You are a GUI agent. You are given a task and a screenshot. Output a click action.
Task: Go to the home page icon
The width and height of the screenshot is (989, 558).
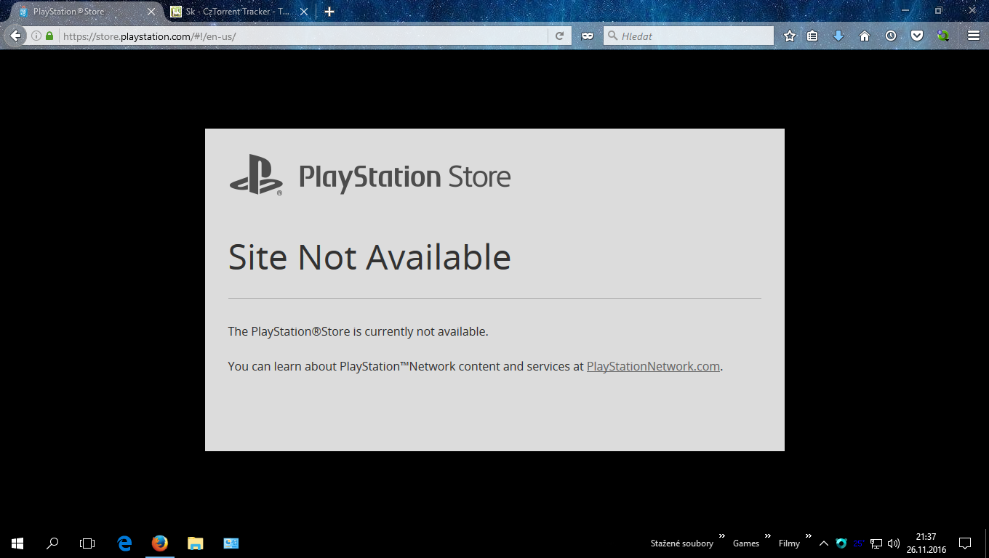pyautogui.click(x=865, y=36)
